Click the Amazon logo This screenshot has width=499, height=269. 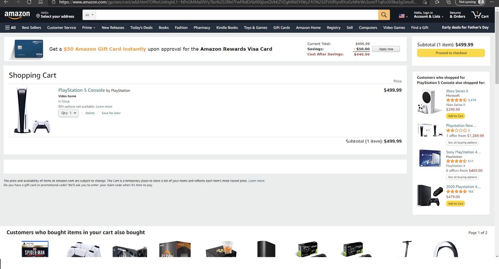(17, 15)
